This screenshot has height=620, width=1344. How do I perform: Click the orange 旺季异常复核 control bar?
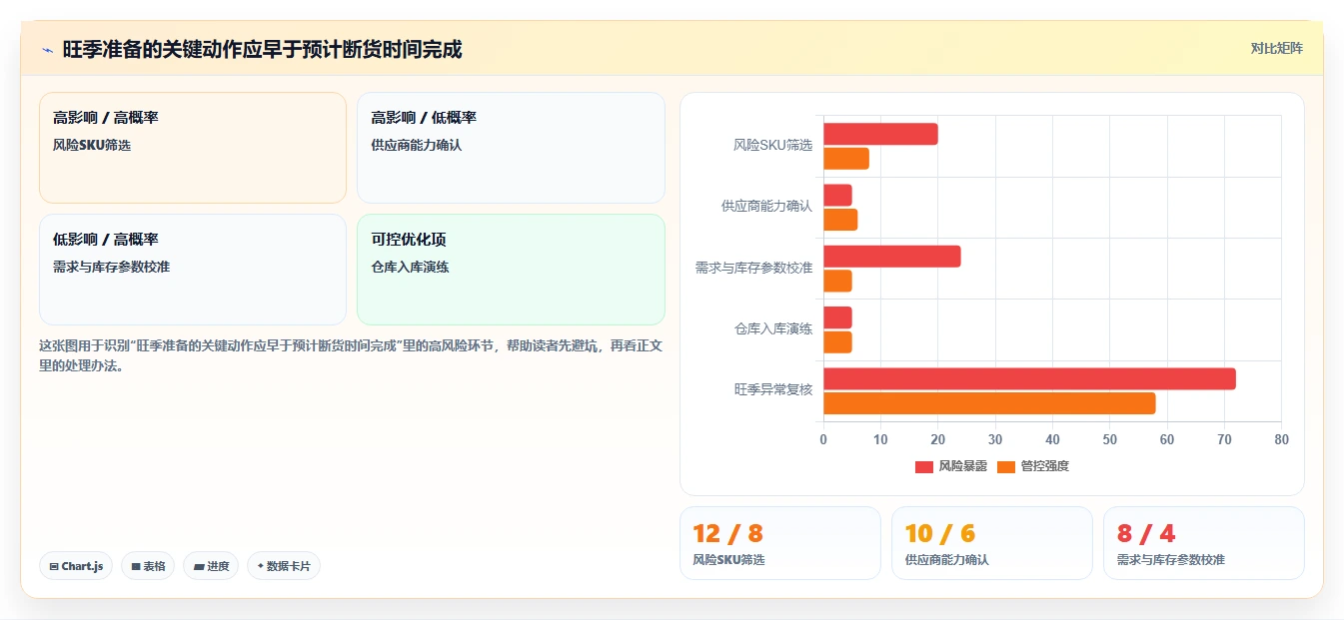[989, 403]
